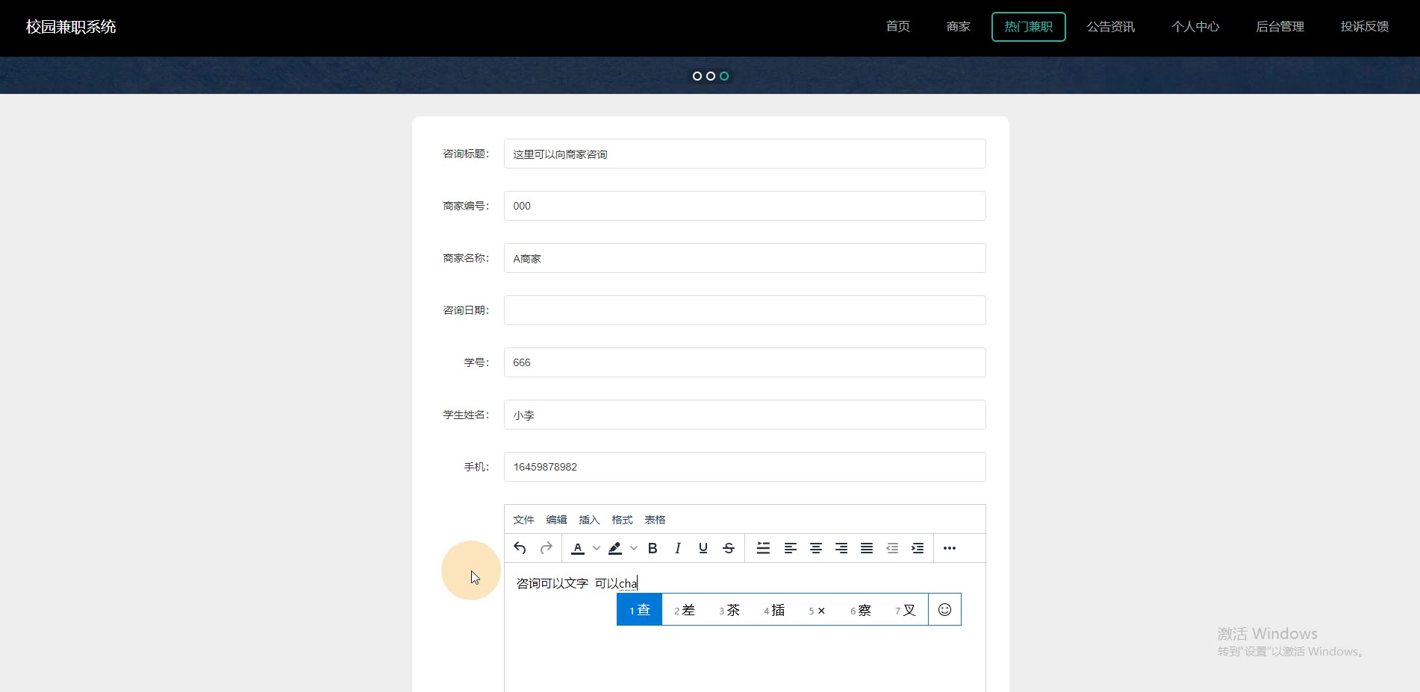Choose IME candidate 1 查
This screenshot has width=1420, height=692.
[x=640, y=610]
